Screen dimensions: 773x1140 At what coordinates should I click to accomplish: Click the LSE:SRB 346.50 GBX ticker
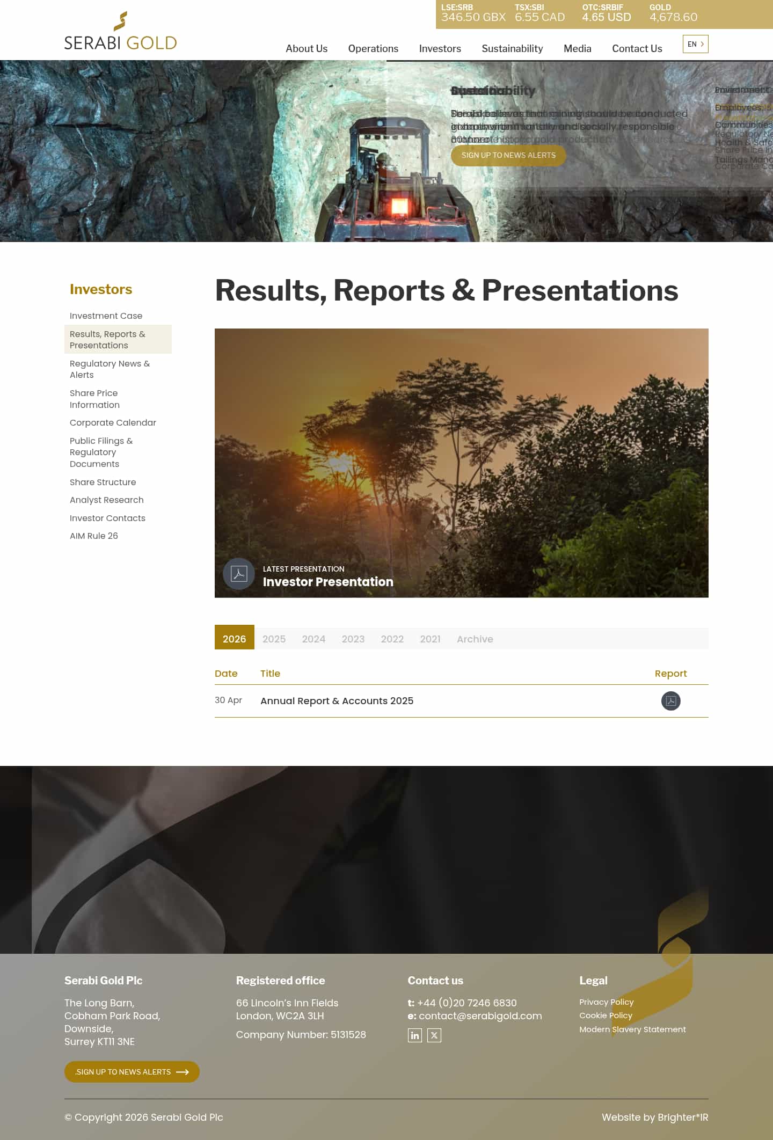[x=473, y=13]
